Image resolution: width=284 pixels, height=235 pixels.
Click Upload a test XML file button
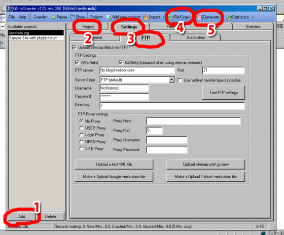click(114, 164)
